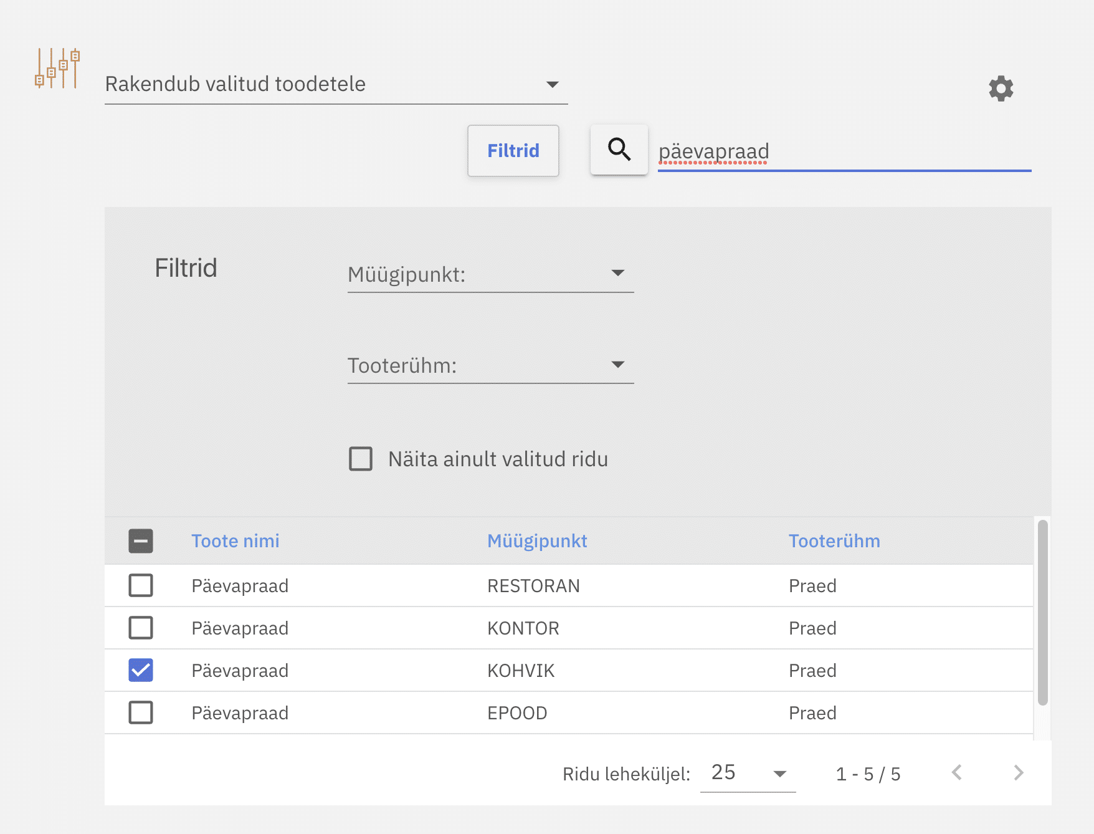Uncheck the KOHVIK Päevapraad row checkbox
The width and height of the screenshot is (1094, 834).
[141, 670]
